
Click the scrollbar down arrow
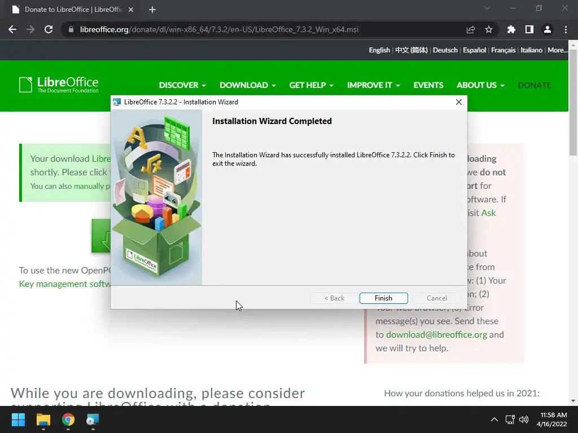pos(573,401)
